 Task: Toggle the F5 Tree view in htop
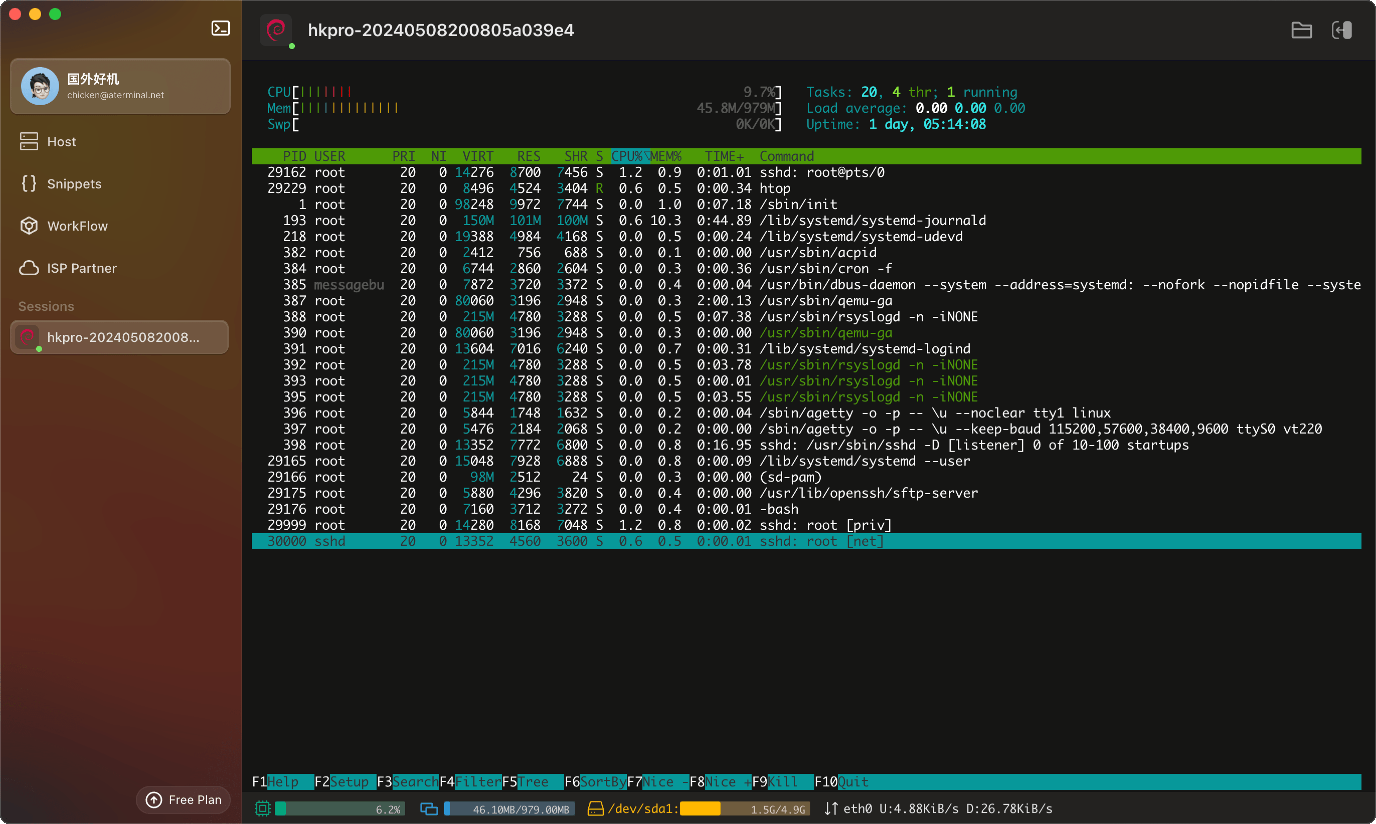click(x=532, y=782)
